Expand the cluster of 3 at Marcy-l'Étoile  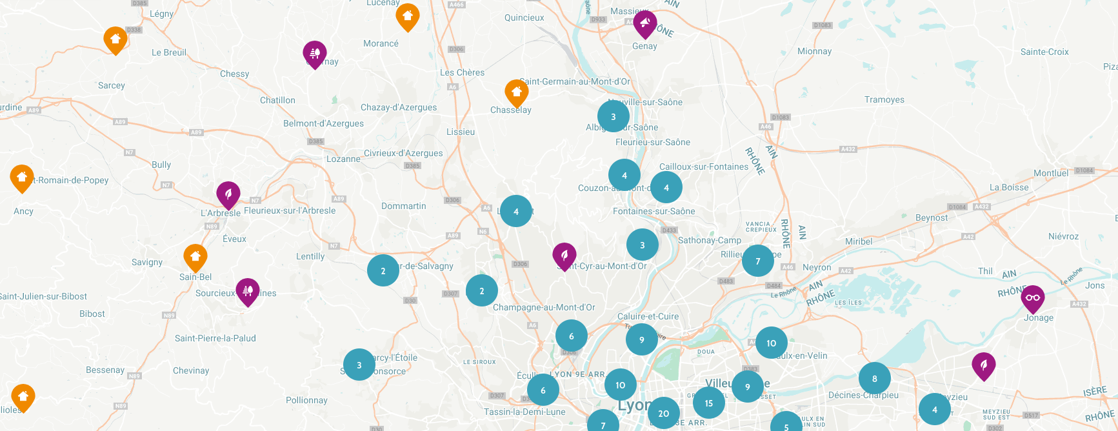359,365
